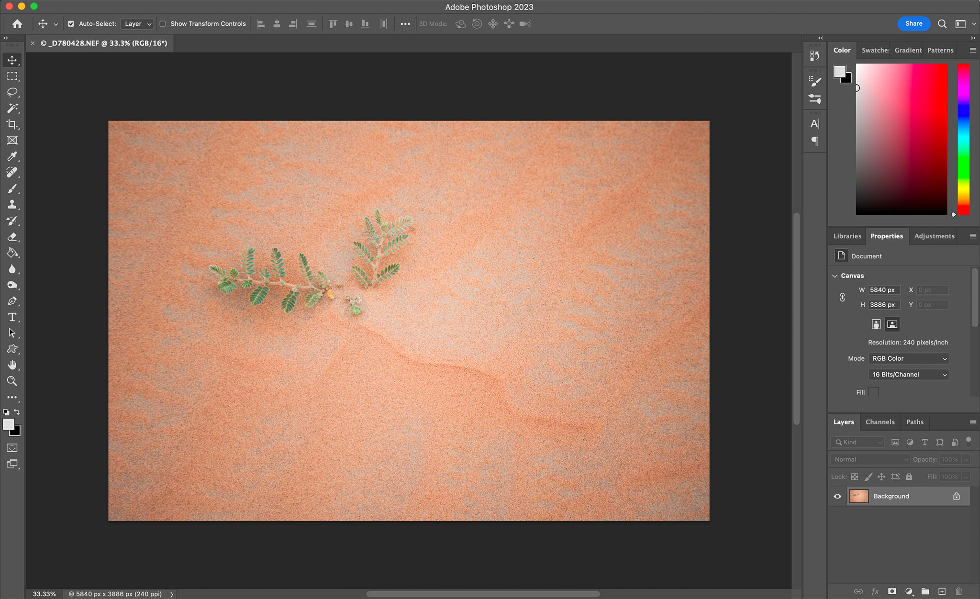Toggle Auto-Select checkbox in options bar
This screenshot has height=599, width=980.
click(71, 24)
